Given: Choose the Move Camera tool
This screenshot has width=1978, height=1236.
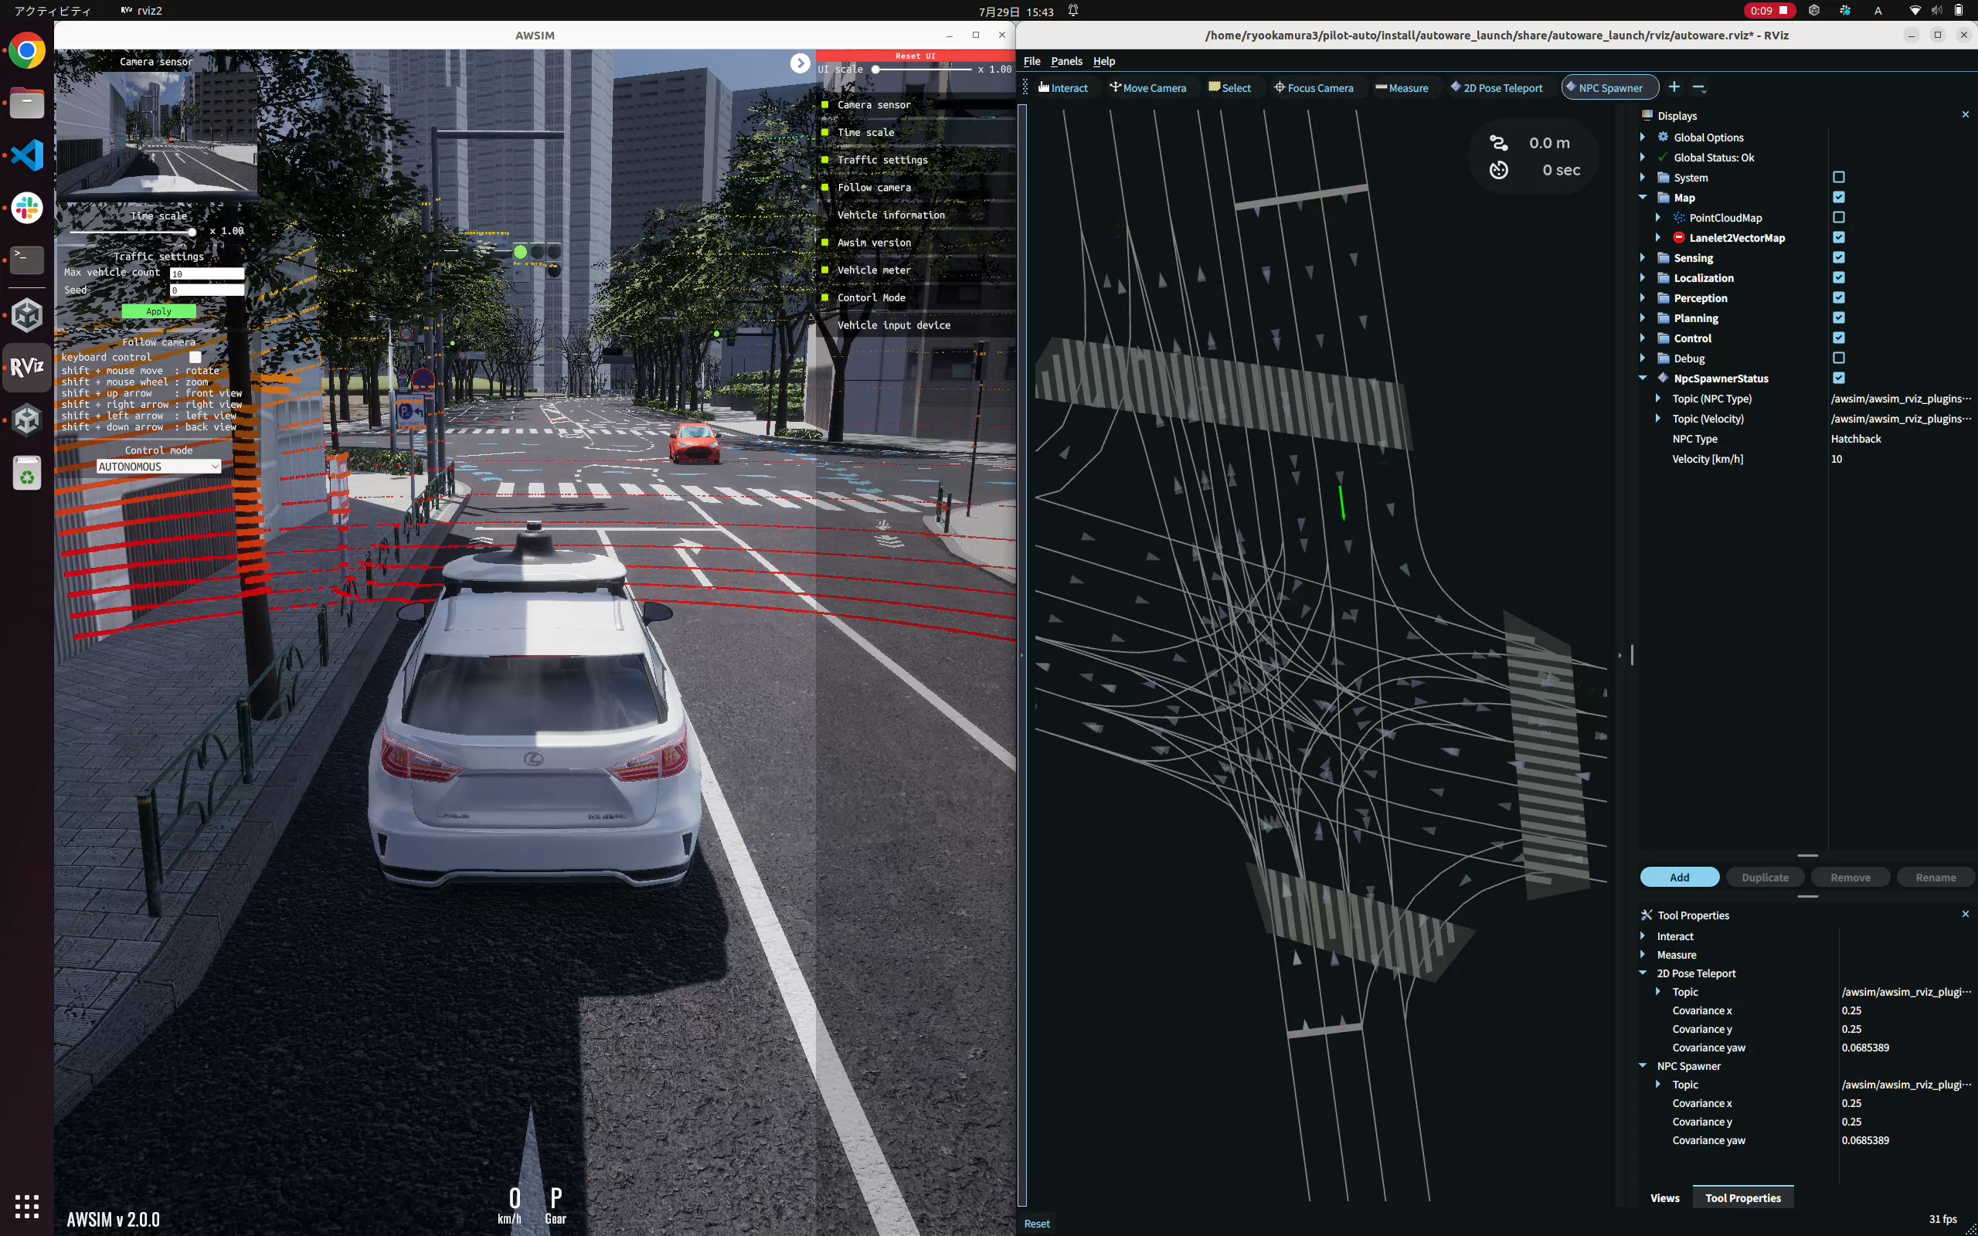Looking at the screenshot, I should tap(1147, 87).
